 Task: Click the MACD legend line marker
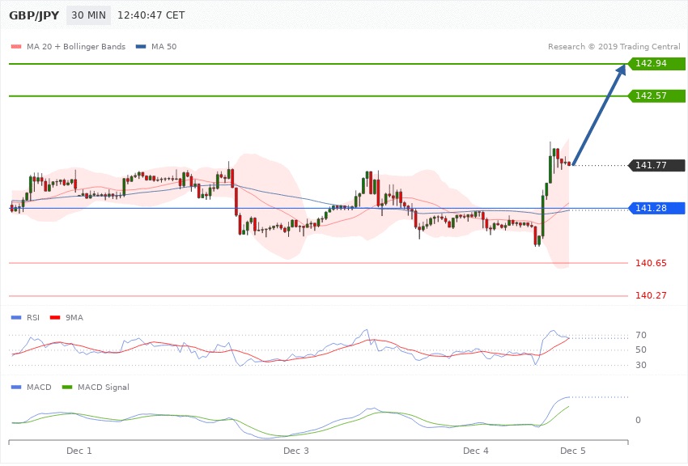pyautogui.click(x=15, y=388)
